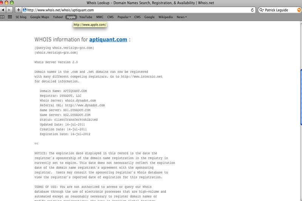Click 'Name Server: NS1.DYNADOT.COM' line
Viewport: 302px width, 201px height.
65,110
